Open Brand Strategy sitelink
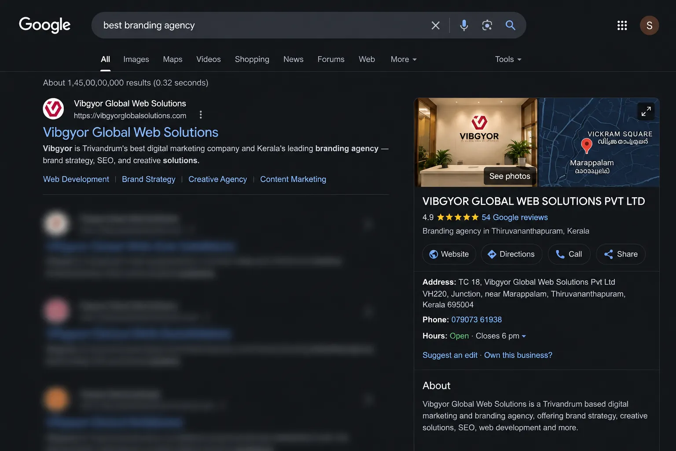676x451 pixels. 149,179
